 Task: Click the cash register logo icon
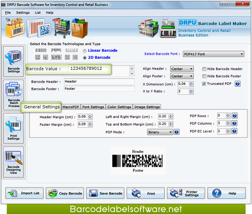pyautogui.click(x=168, y=28)
